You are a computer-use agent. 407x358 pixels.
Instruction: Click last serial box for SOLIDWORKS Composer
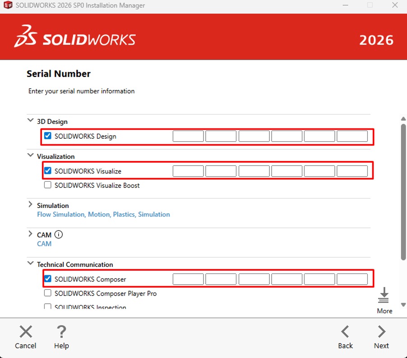pyautogui.click(x=352, y=279)
